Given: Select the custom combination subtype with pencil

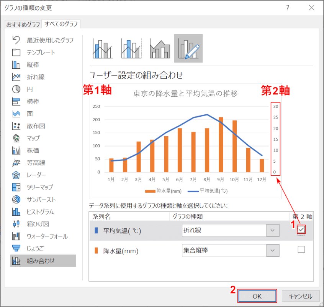Looking at the screenshot, I should click(188, 48).
